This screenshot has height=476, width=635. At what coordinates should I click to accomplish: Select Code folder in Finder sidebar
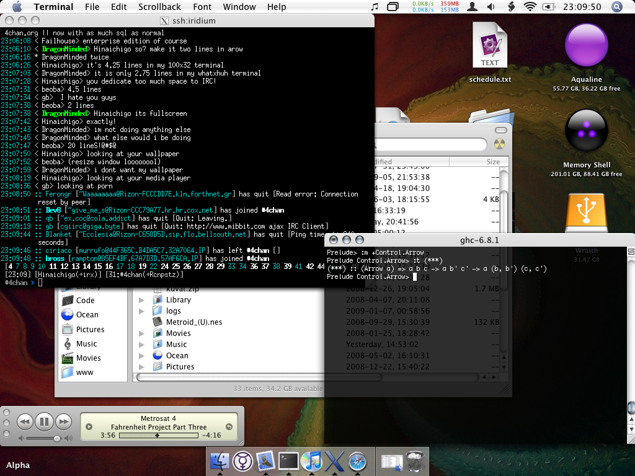pyautogui.click(x=85, y=300)
